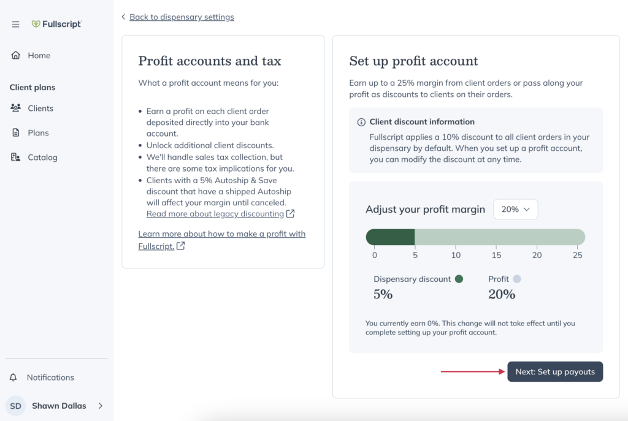Expand the Shawn Dallas account chevron
628x421 pixels.
pyautogui.click(x=101, y=406)
